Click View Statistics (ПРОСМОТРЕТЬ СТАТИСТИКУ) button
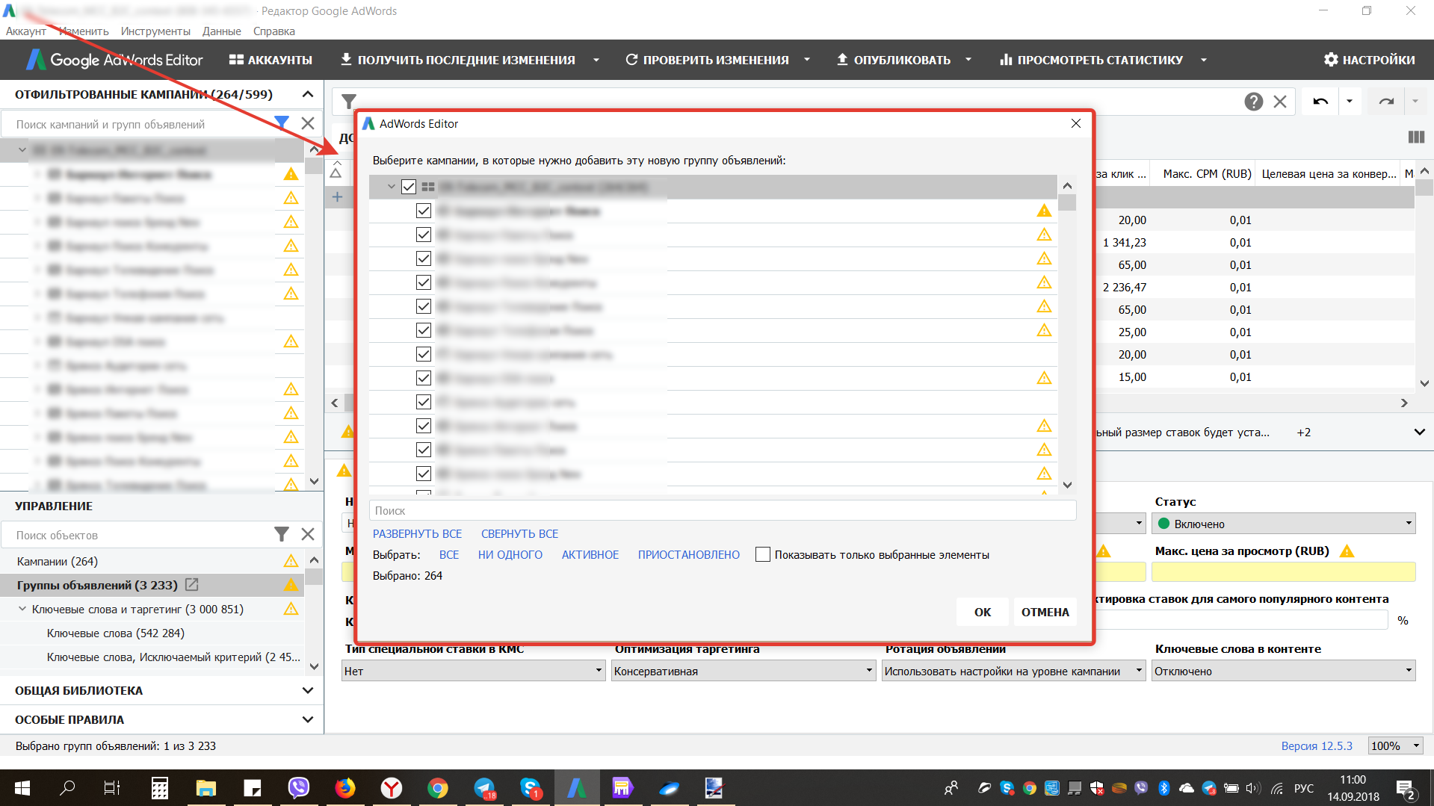 1091,60
